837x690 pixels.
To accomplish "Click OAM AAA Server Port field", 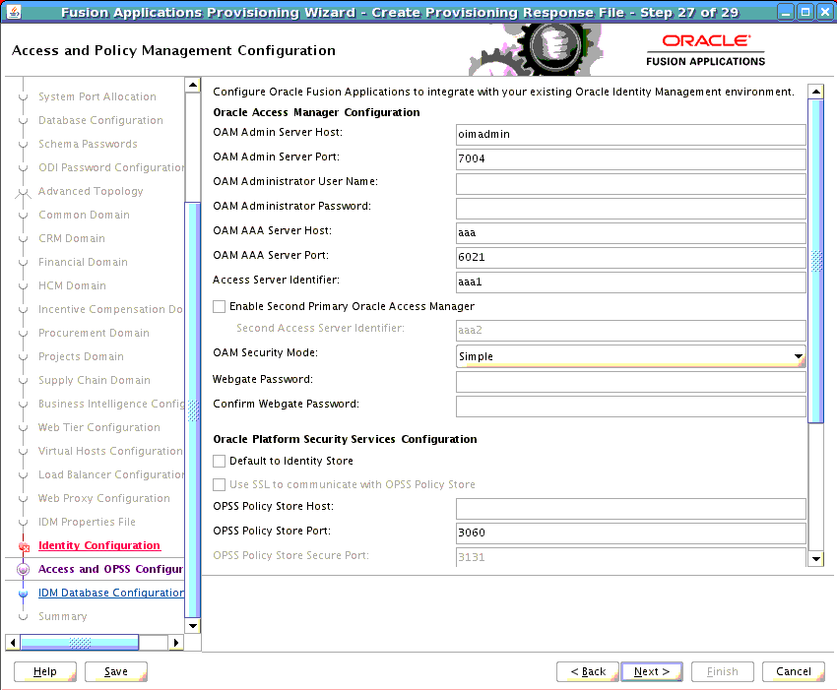I will (631, 257).
